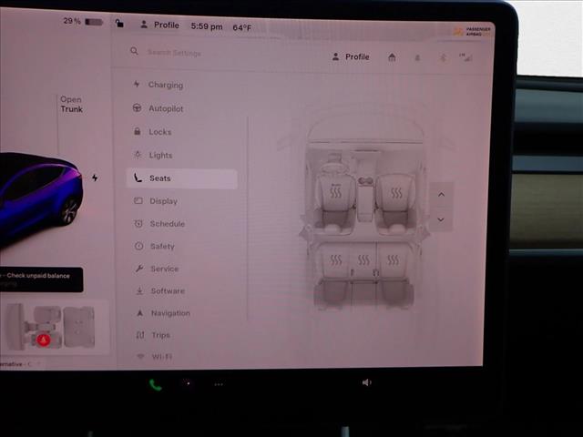The width and height of the screenshot is (583, 437).
Task: Open the Trips settings menu
Action: coord(153,335)
